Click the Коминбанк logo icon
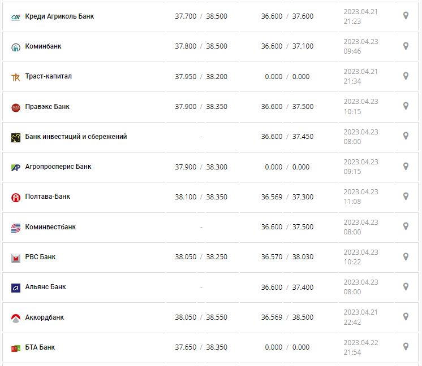 (16, 47)
